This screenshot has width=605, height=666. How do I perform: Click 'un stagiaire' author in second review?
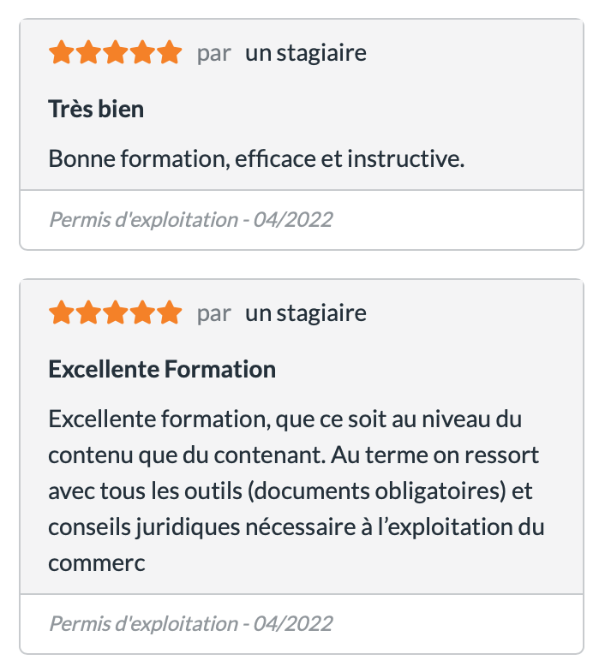[x=305, y=313]
